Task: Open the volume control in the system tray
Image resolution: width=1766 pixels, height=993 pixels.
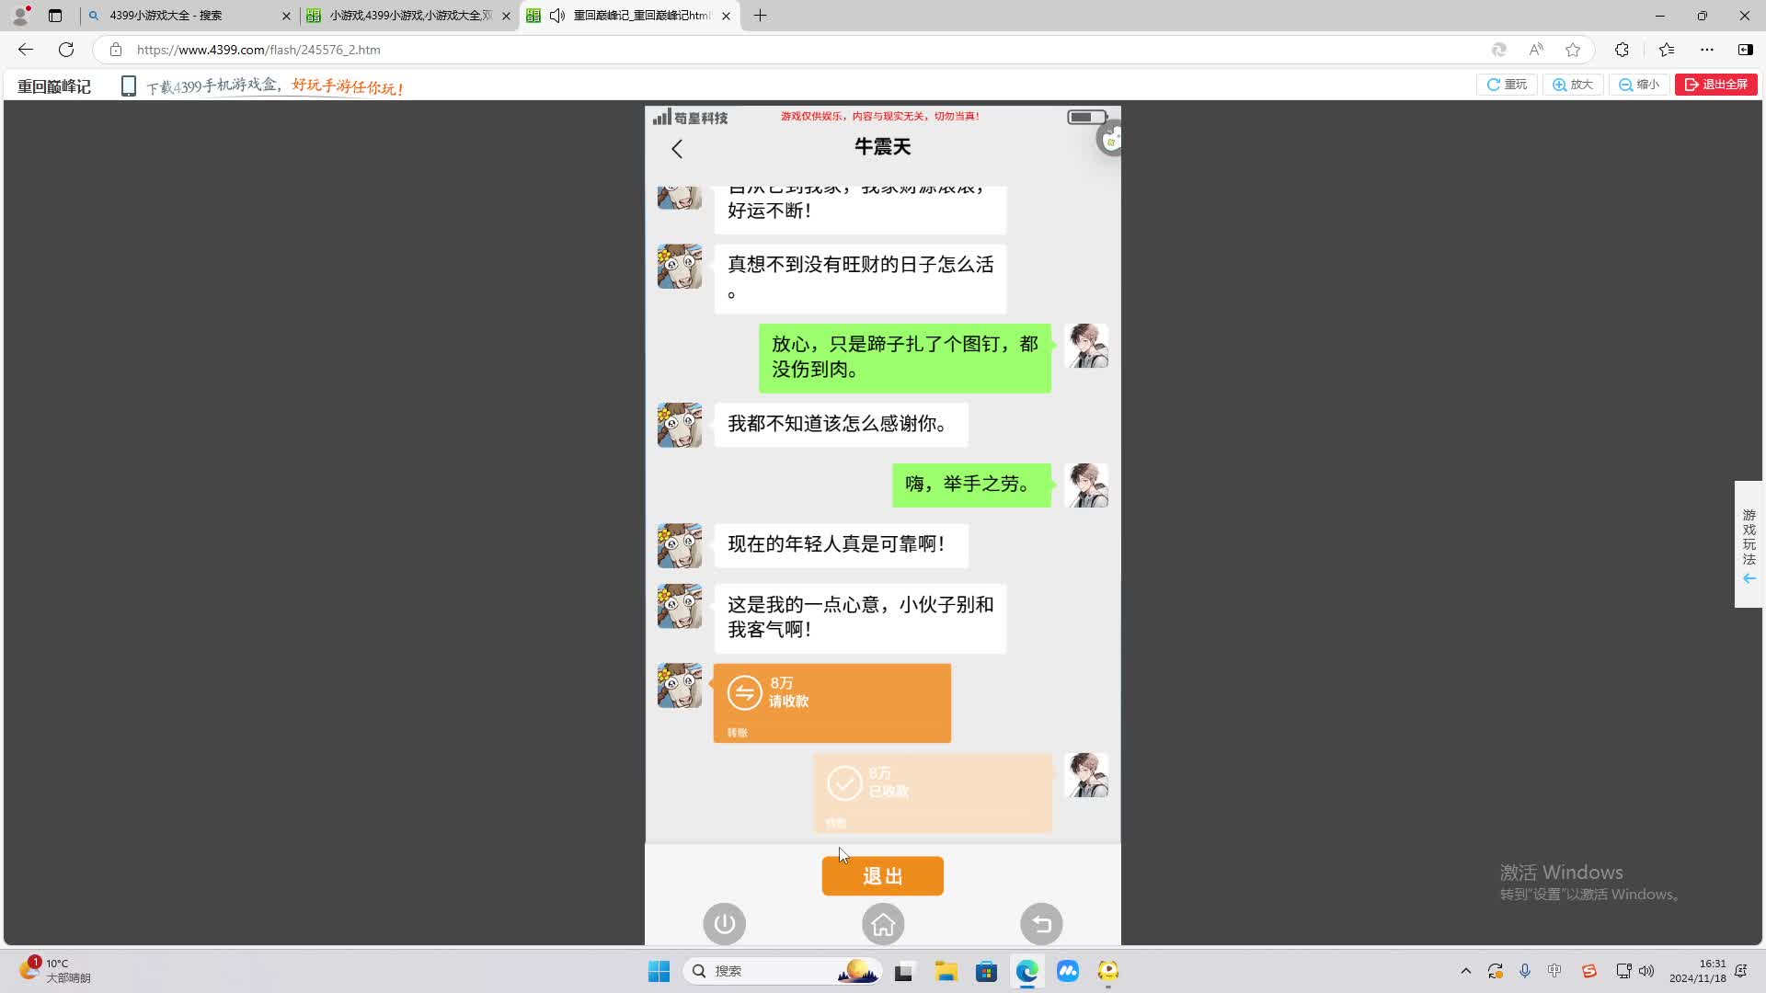Action: 1646,970
